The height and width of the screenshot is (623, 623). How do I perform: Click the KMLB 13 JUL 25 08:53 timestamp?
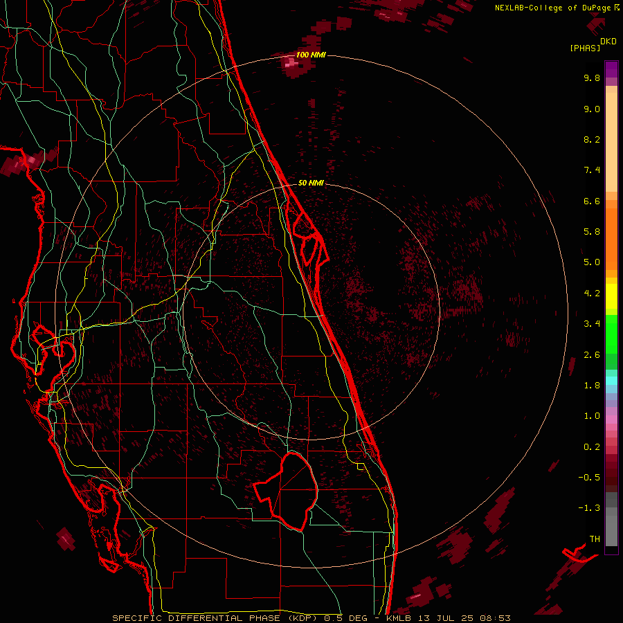point(448,618)
